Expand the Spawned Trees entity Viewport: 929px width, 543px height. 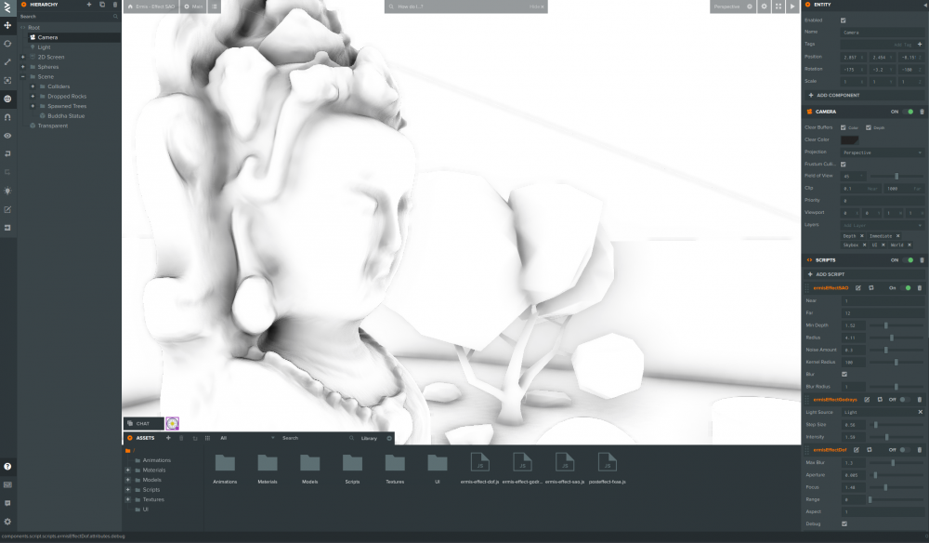tap(33, 106)
